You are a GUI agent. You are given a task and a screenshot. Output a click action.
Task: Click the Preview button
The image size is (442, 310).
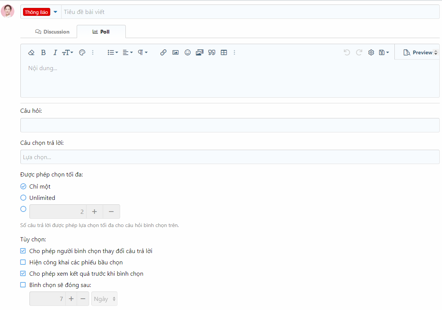point(418,52)
